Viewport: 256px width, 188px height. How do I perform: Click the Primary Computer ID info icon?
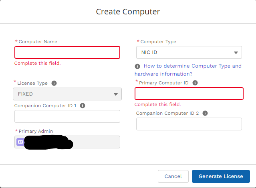point(195,83)
